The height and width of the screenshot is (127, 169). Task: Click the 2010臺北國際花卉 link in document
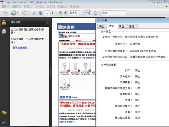coord(87,58)
